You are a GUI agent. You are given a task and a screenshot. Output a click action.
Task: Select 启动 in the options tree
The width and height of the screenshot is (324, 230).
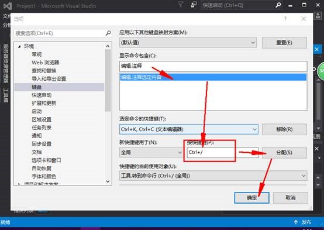37,111
